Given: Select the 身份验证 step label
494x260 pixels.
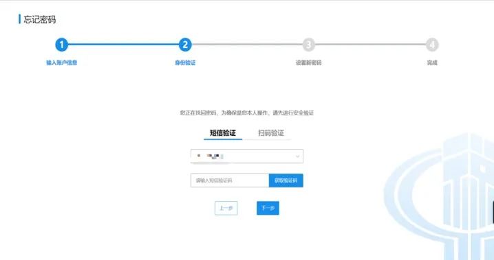Looking at the screenshot, I should click(x=185, y=63).
